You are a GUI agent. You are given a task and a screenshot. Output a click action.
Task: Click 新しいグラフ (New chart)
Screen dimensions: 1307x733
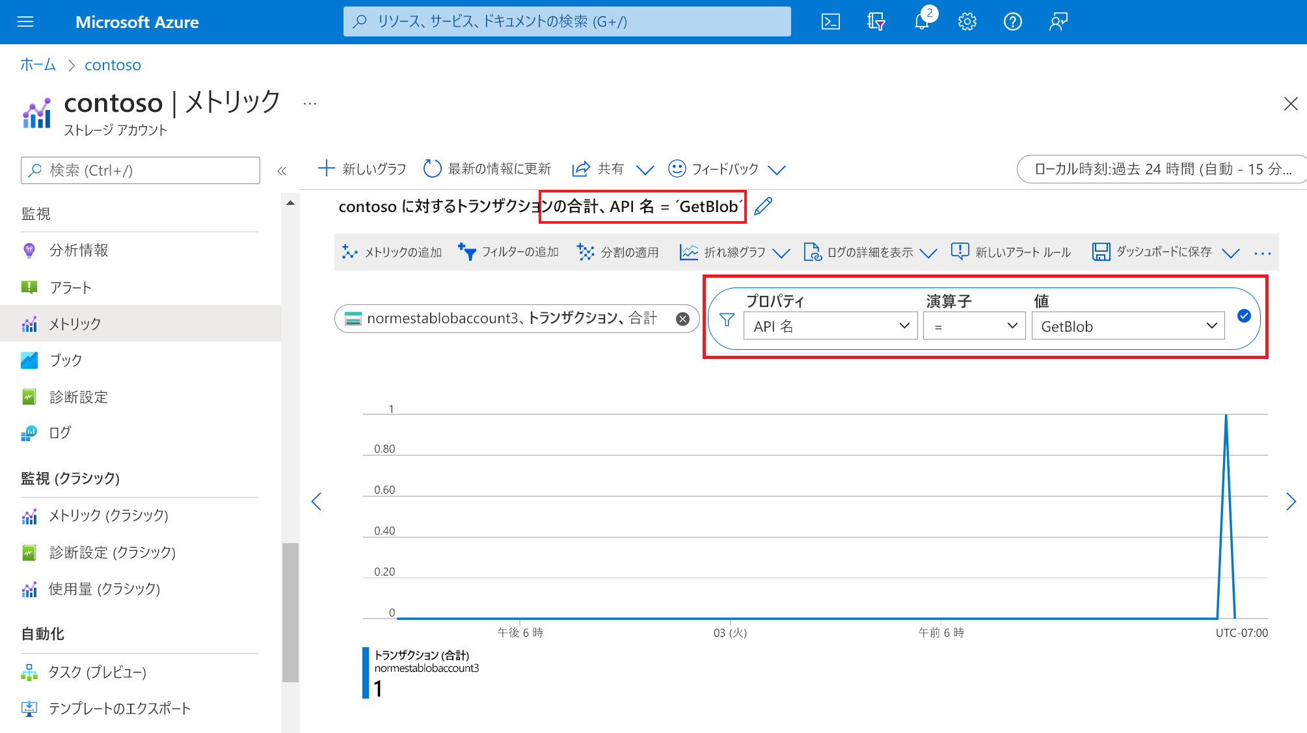coord(362,169)
